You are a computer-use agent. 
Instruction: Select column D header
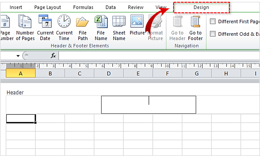coord(109,73)
